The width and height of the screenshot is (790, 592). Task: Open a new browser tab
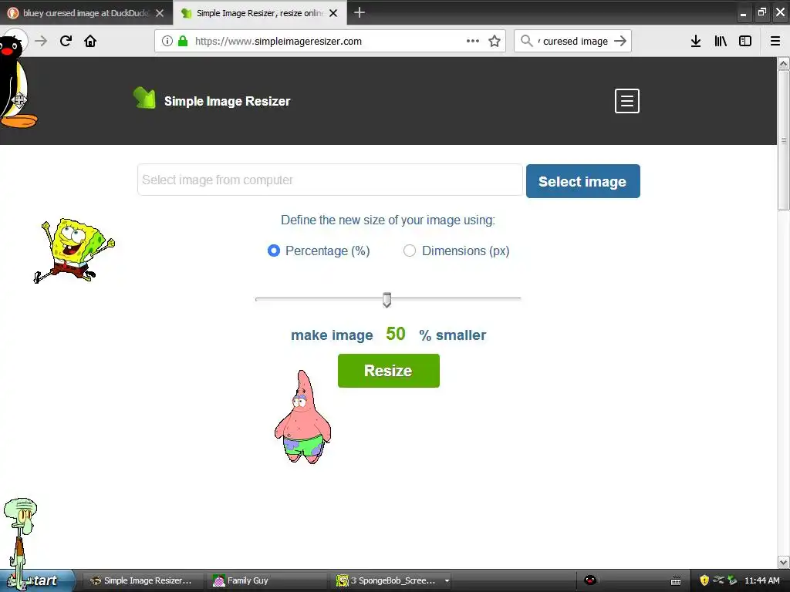pos(360,12)
